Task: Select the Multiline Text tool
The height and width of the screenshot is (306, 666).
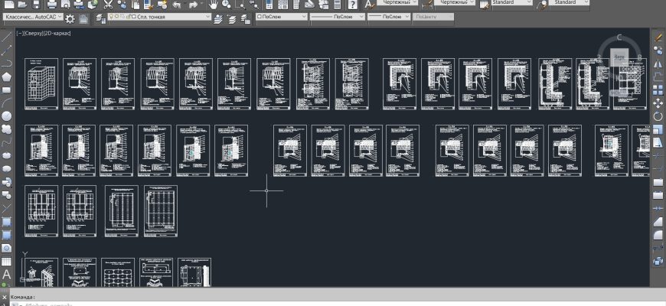Action: pyautogui.click(x=6, y=273)
